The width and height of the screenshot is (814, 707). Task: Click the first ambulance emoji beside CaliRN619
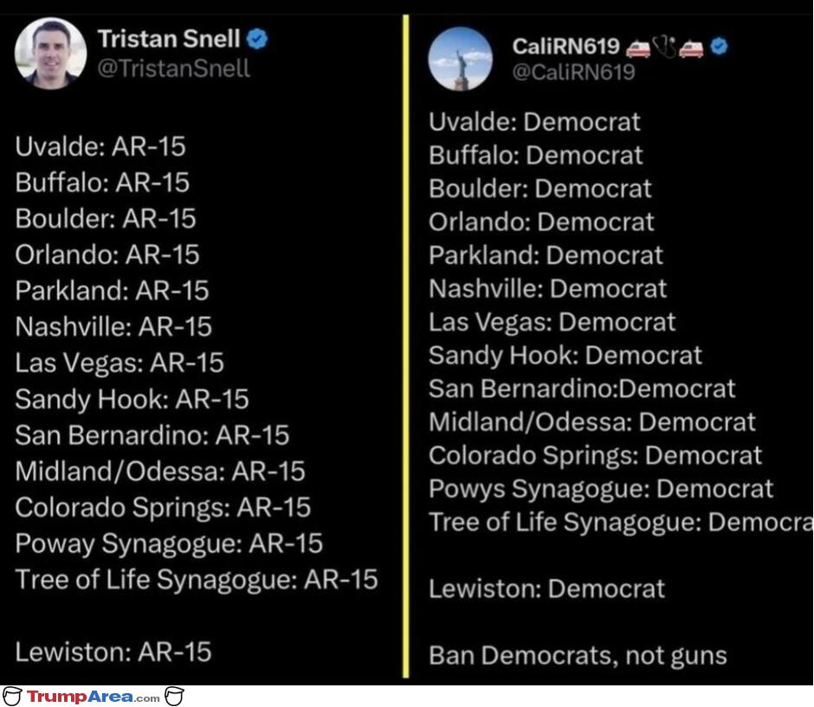[x=637, y=48]
